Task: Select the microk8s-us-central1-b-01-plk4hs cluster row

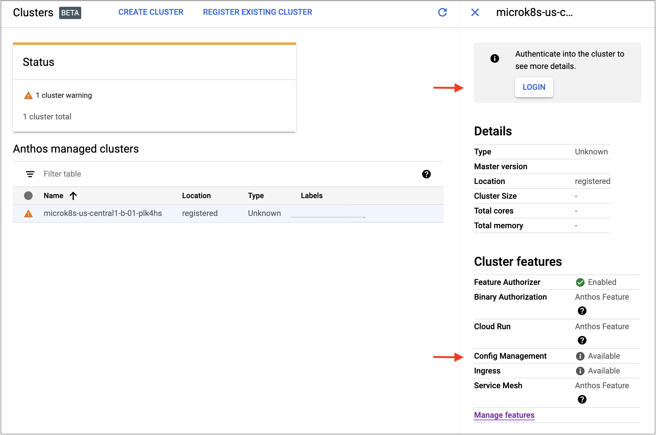Action: tap(103, 214)
